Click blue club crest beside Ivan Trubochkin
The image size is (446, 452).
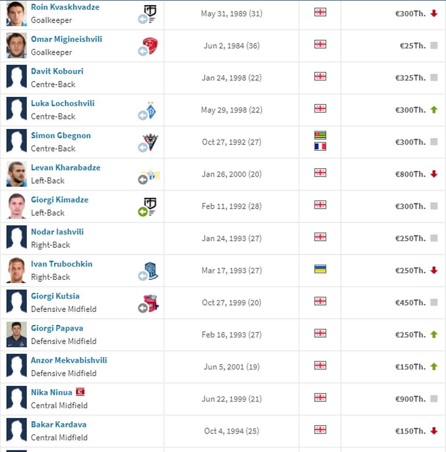pos(151,270)
